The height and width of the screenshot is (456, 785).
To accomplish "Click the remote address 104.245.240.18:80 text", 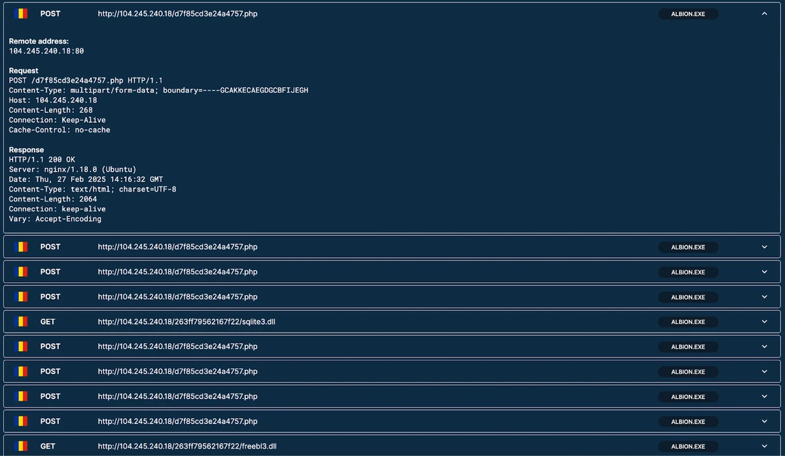I will point(46,51).
